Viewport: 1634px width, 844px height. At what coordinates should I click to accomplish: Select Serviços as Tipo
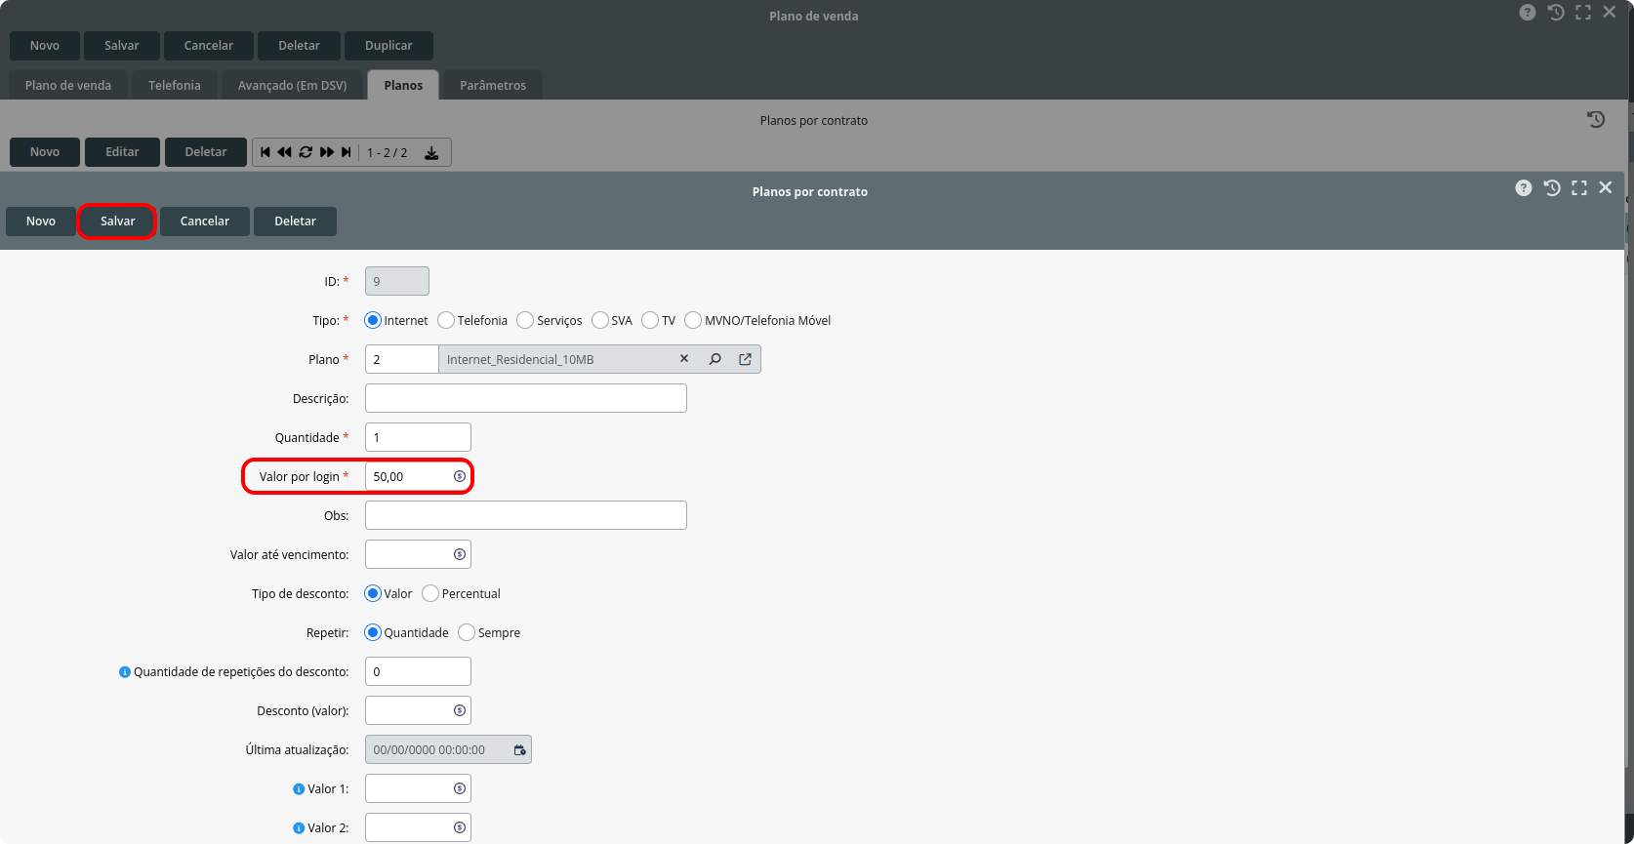click(525, 320)
